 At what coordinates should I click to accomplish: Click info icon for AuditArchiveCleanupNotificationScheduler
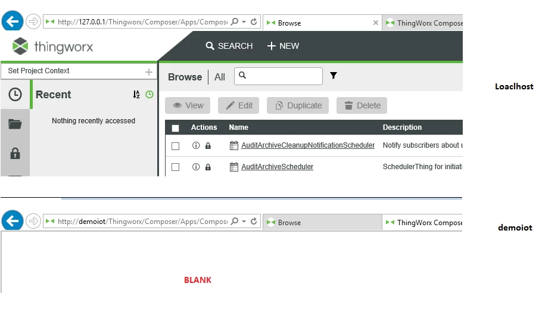[x=196, y=145]
